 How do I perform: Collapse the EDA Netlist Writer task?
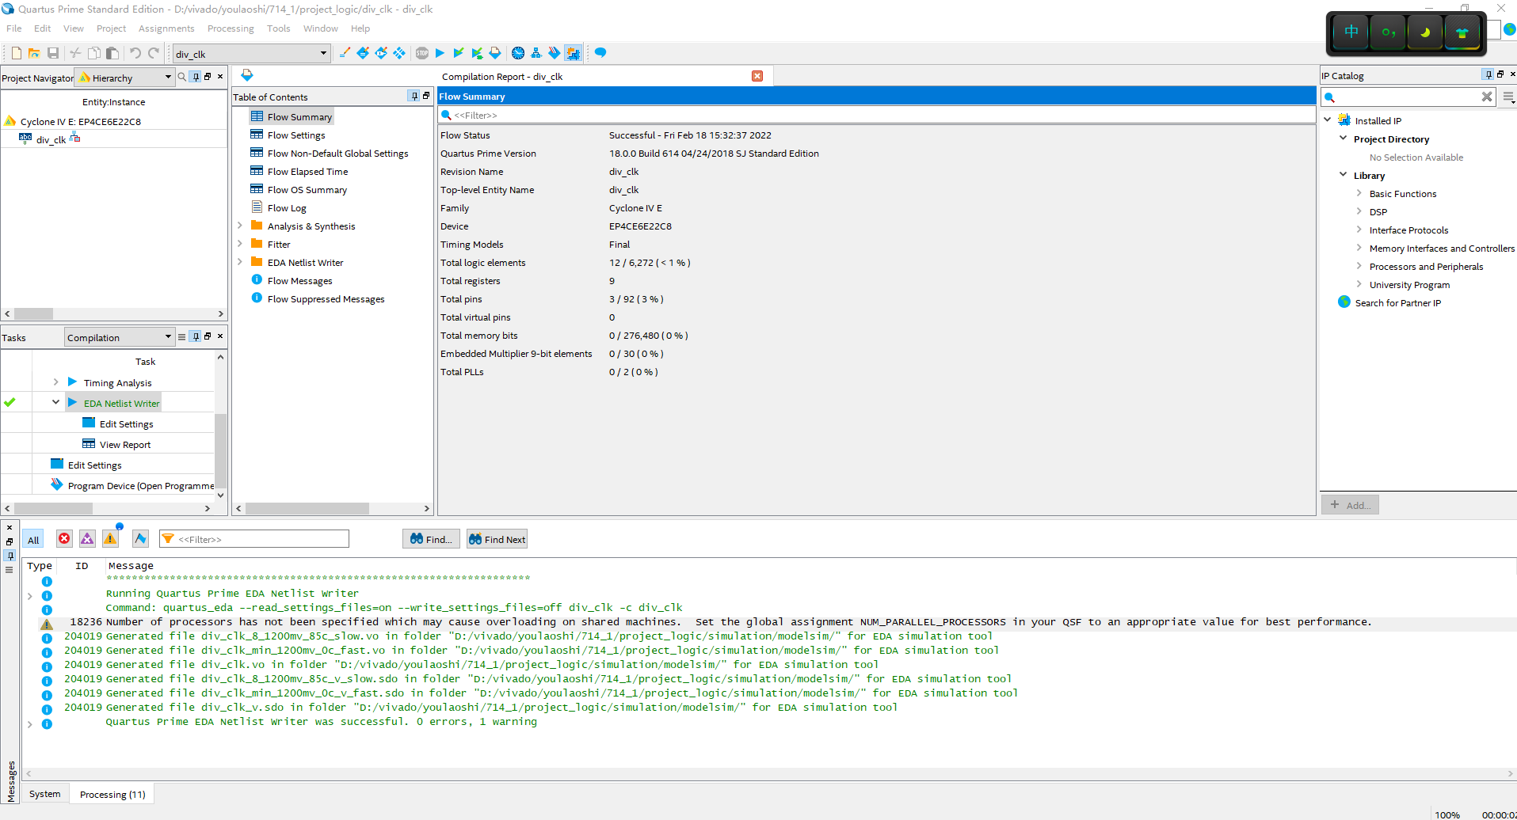55,402
